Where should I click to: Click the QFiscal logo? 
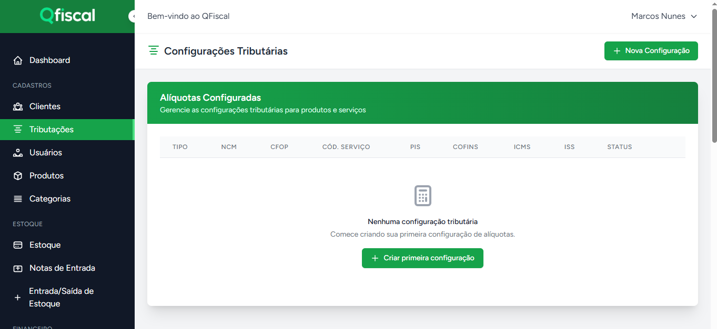pos(67,16)
